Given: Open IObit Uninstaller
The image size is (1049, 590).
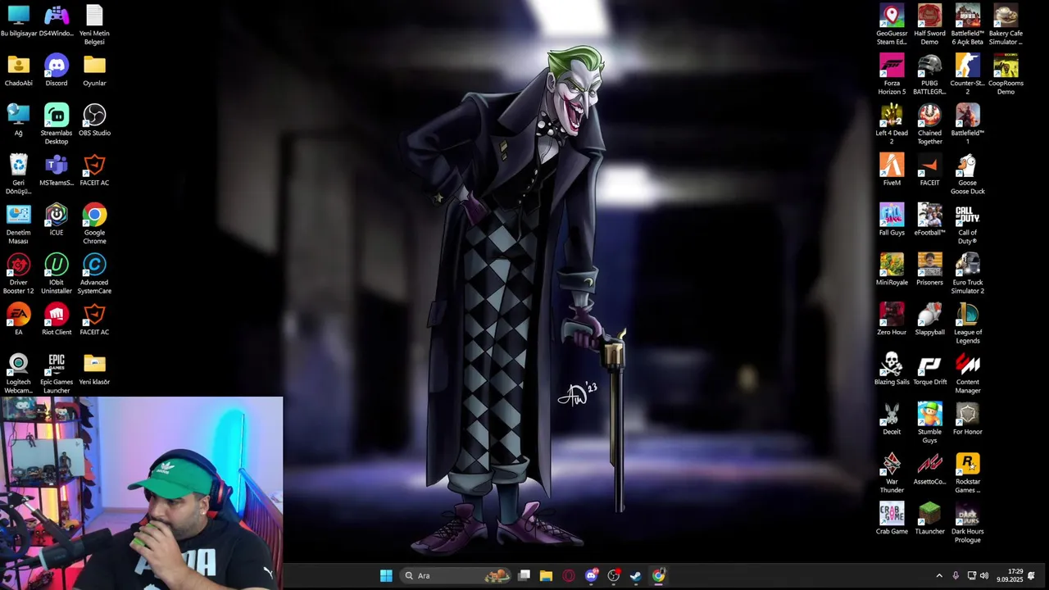Looking at the screenshot, I should coord(57,275).
